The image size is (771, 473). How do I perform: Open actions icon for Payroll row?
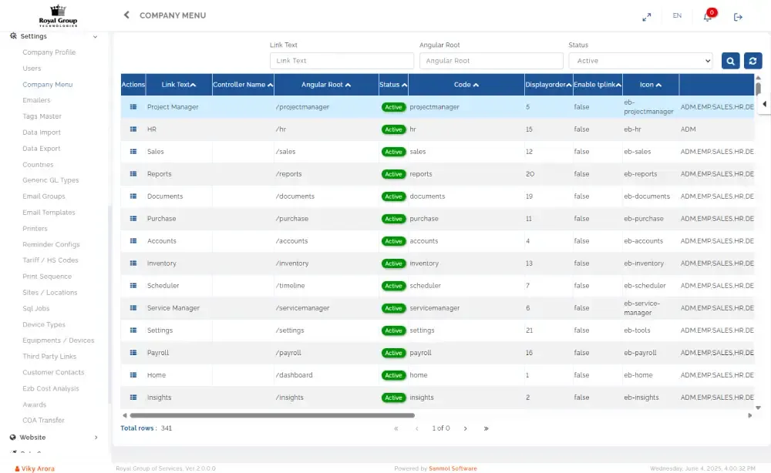pyautogui.click(x=133, y=353)
